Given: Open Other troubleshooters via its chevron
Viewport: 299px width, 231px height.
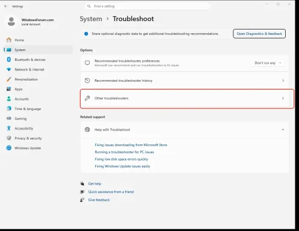Looking at the screenshot, I should pos(283,98).
